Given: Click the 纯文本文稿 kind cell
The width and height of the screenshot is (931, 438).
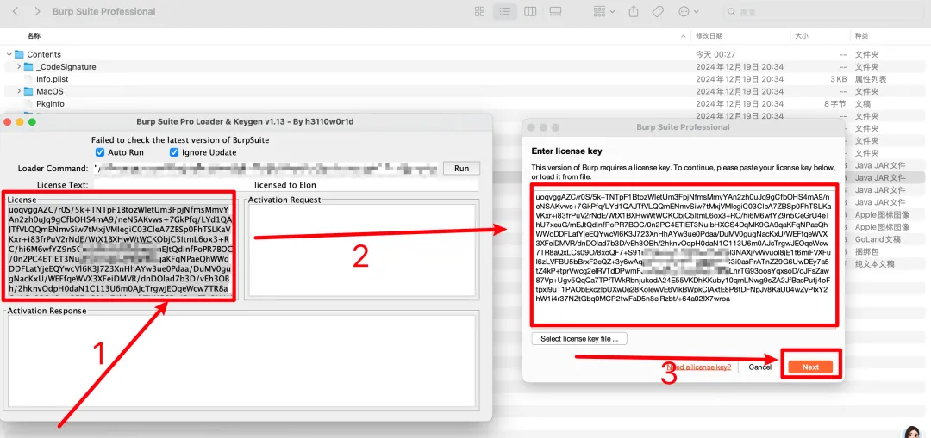Looking at the screenshot, I should click(874, 264).
